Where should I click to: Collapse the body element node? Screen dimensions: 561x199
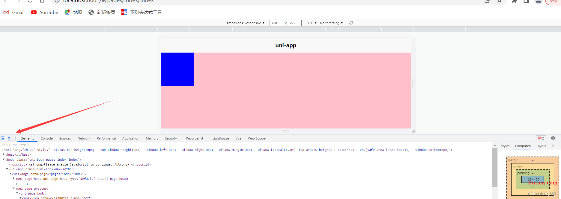pyautogui.click(x=4, y=160)
